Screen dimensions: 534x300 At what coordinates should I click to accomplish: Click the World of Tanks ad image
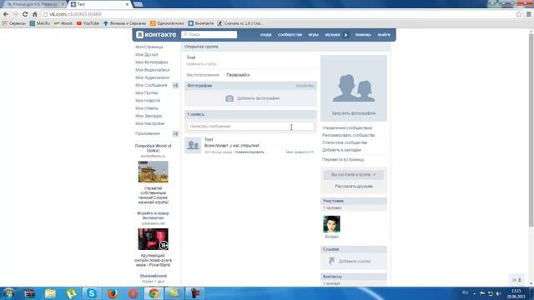click(153, 172)
